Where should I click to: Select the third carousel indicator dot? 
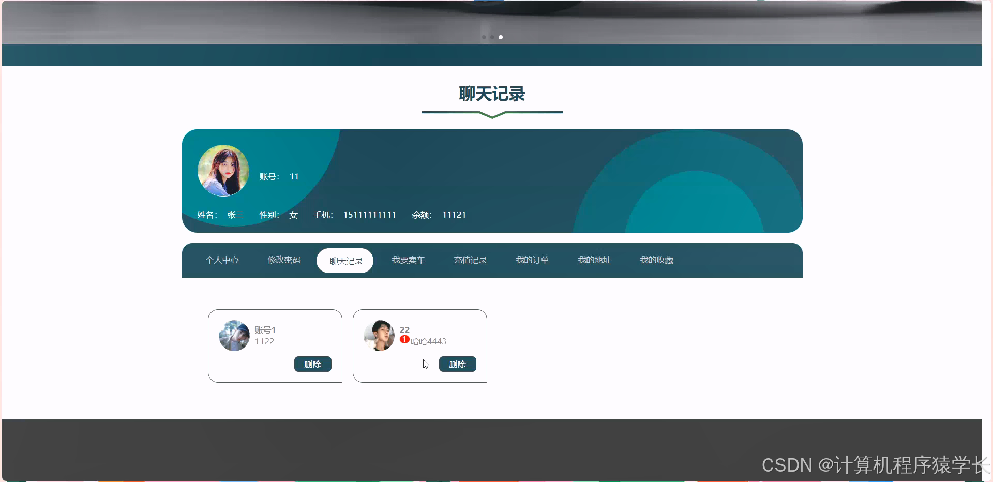tap(500, 37)
